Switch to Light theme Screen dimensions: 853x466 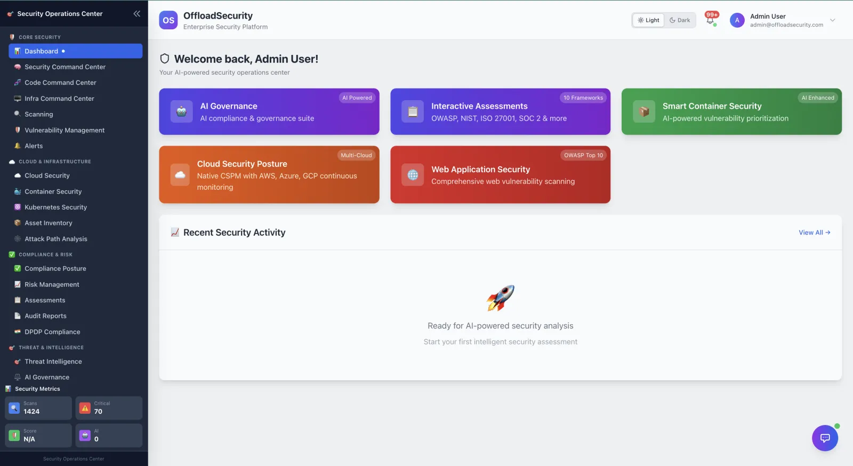648,20
